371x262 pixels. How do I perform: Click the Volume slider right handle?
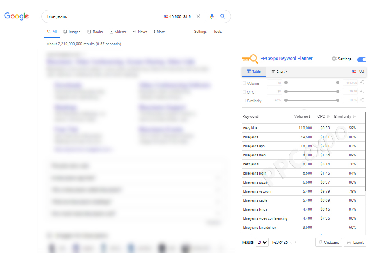click(338, 83)
